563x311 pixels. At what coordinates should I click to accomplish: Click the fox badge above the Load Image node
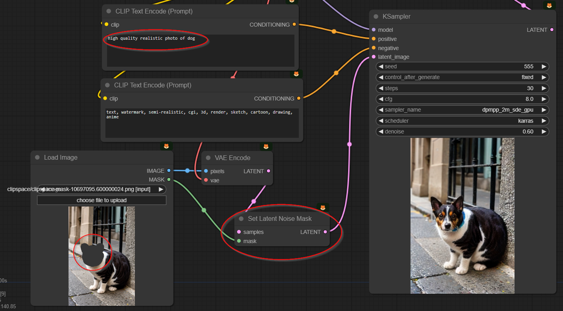pos(166,147)
